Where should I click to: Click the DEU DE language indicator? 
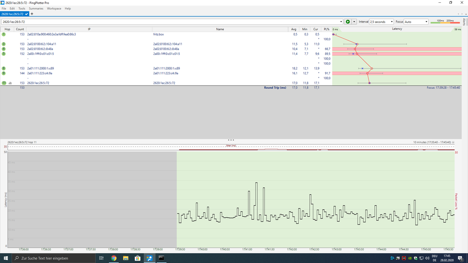click(435, 258)
